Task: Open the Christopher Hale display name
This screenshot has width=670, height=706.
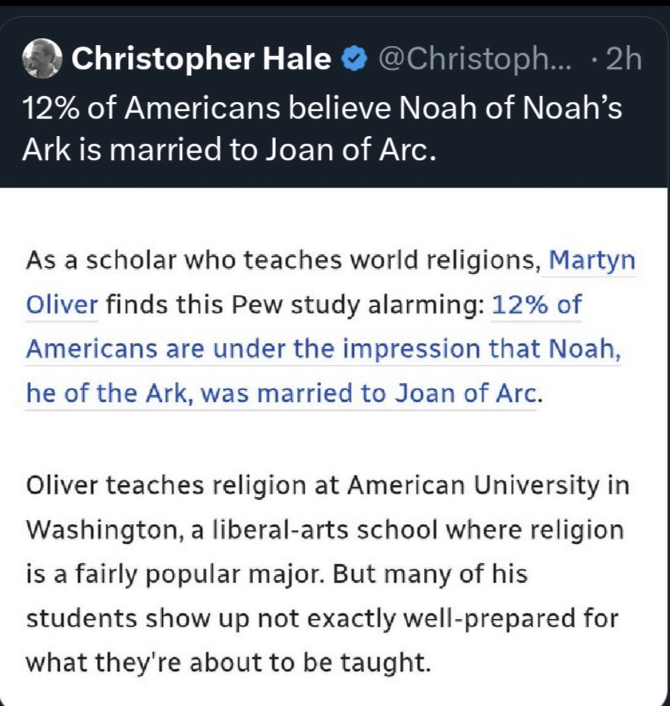Action: coord(202,60)
